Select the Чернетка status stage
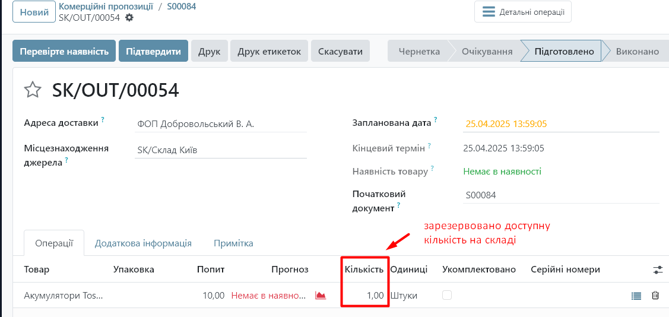This screenshot has width=669, height=317. click(x=419, y=51)
